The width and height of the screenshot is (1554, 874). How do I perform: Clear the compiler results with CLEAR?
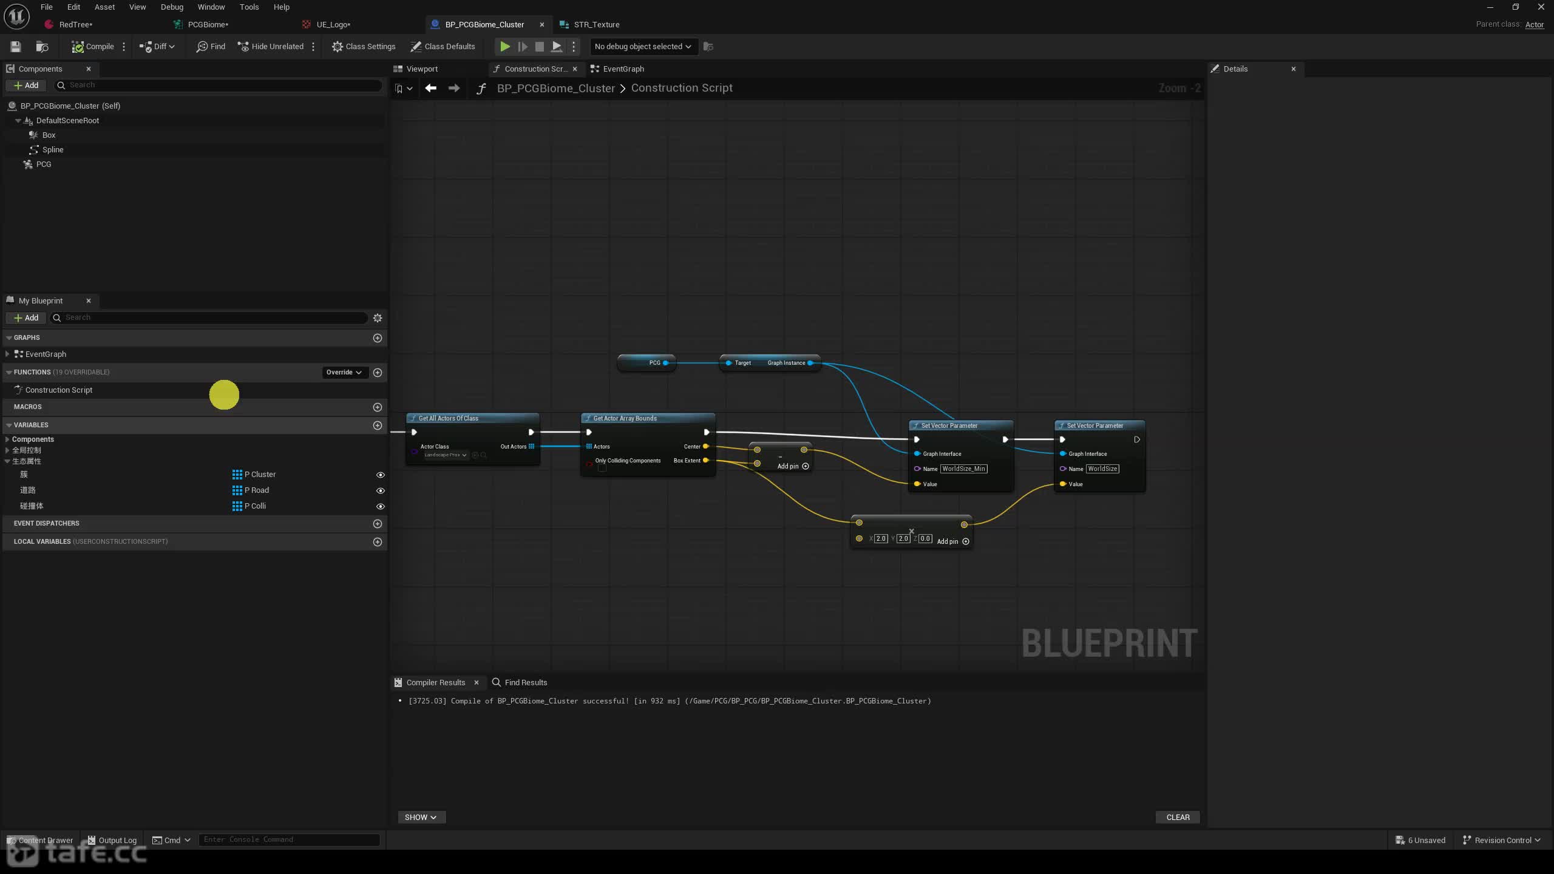[x=1178, y=818]
